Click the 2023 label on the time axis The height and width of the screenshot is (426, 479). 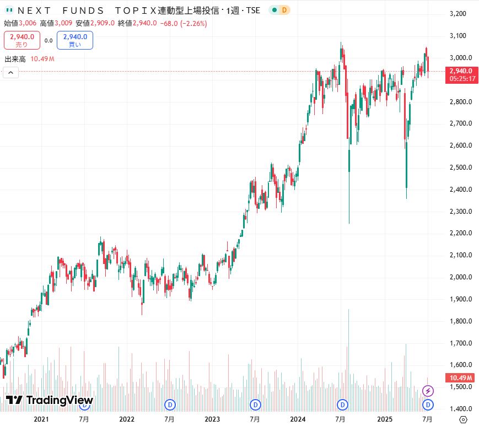point(213,419)
